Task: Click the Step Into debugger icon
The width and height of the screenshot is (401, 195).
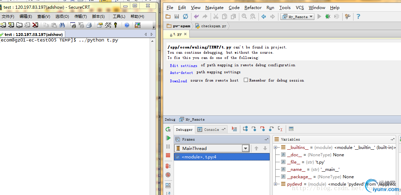Action: (254, 129)
